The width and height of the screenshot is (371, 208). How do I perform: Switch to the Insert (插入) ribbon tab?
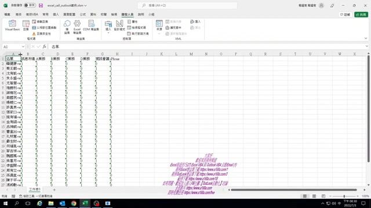pos(56,14)
